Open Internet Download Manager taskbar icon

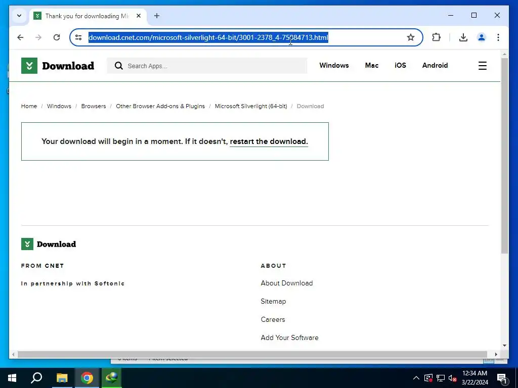112,378
